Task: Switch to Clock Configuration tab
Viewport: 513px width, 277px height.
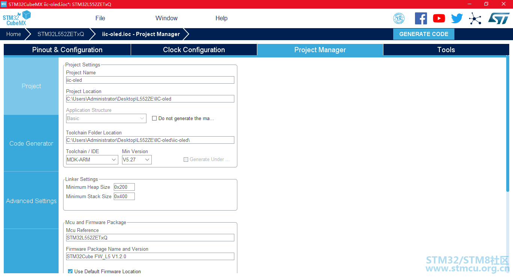Action: [x=194, y=50]
